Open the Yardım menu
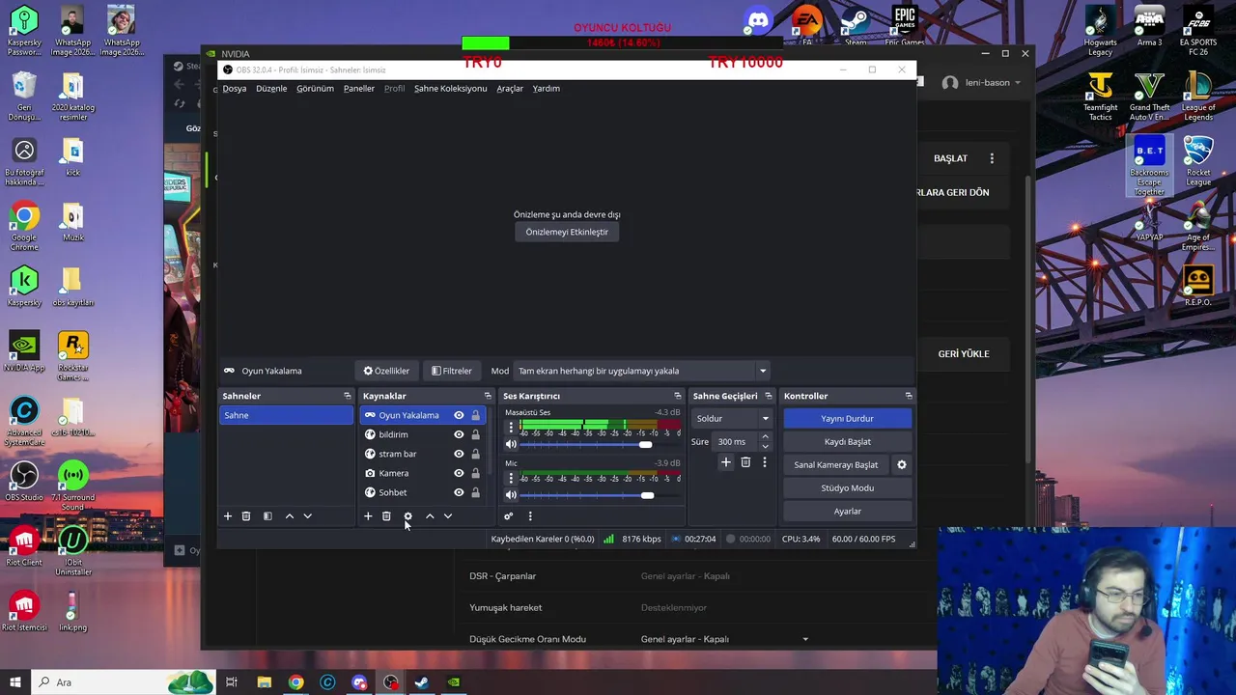This screenshot has height=695, width=1236. click(547, 88)
